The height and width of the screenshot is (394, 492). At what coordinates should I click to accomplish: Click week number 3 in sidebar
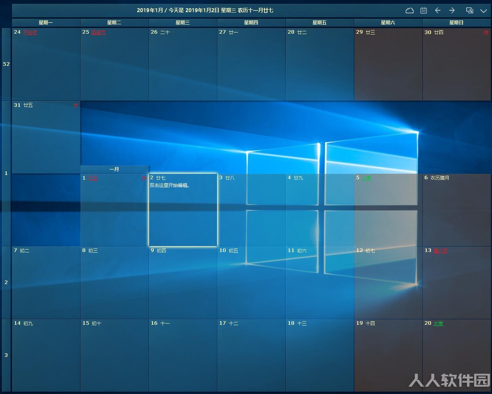pos(6,355)
